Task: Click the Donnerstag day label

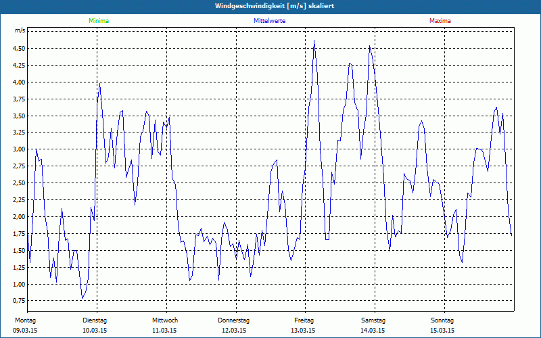Action: tap(233, 320)
